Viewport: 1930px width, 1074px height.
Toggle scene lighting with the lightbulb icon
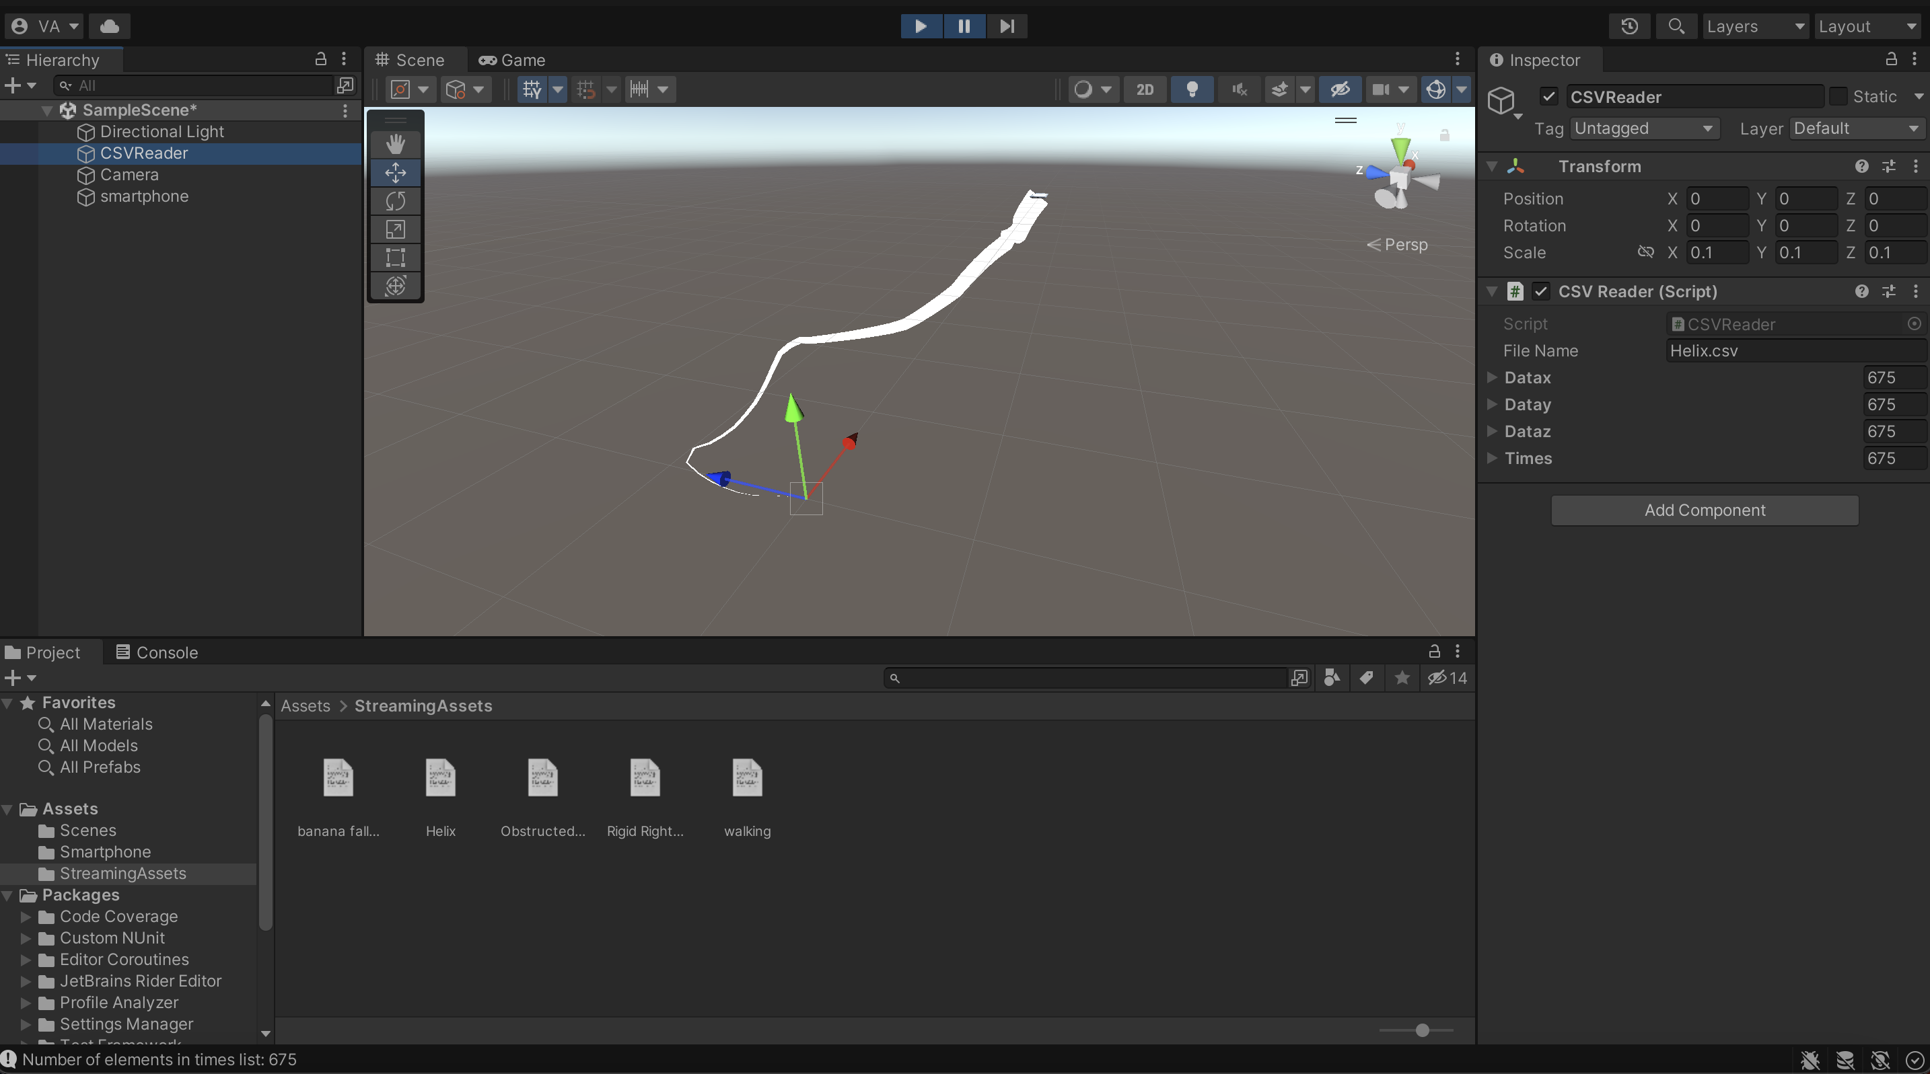[1191, 90]
